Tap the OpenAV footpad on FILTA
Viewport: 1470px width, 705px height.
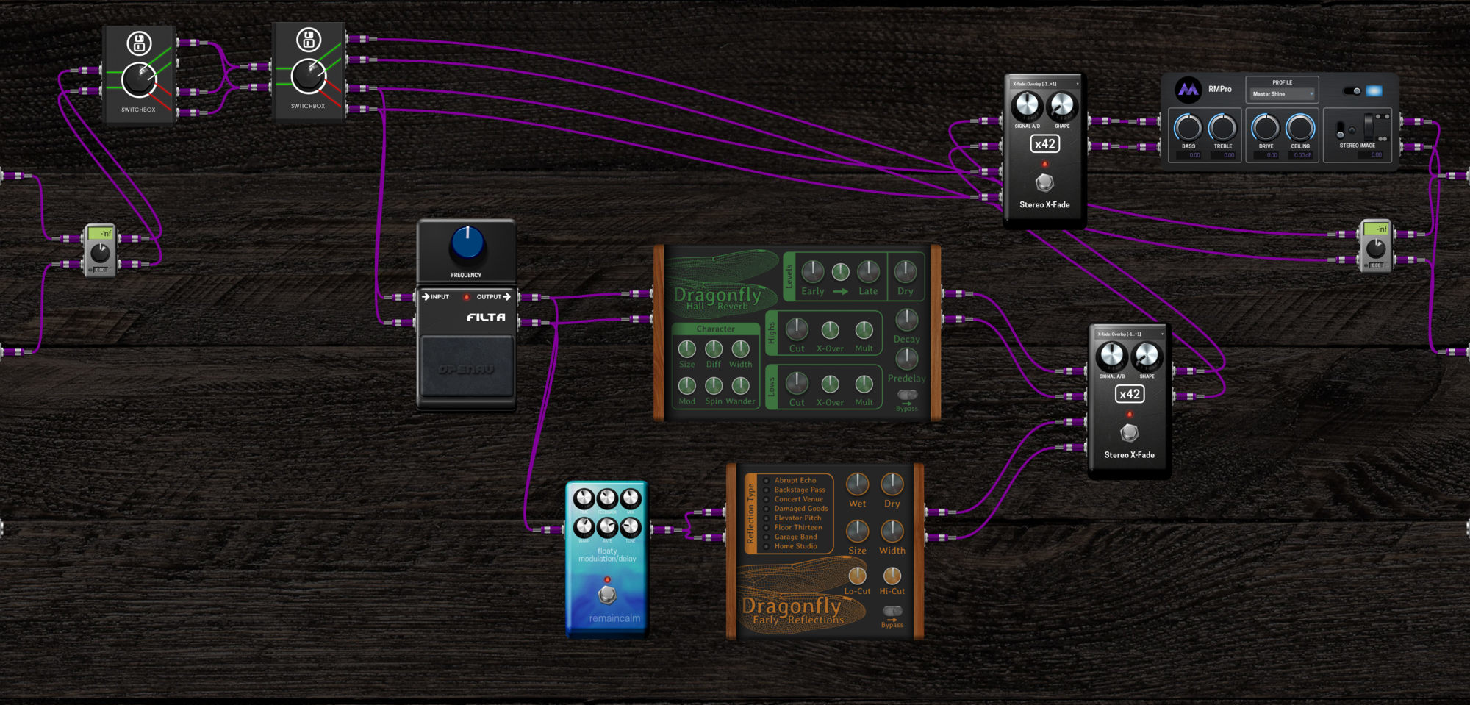click(x=466, y=367)
